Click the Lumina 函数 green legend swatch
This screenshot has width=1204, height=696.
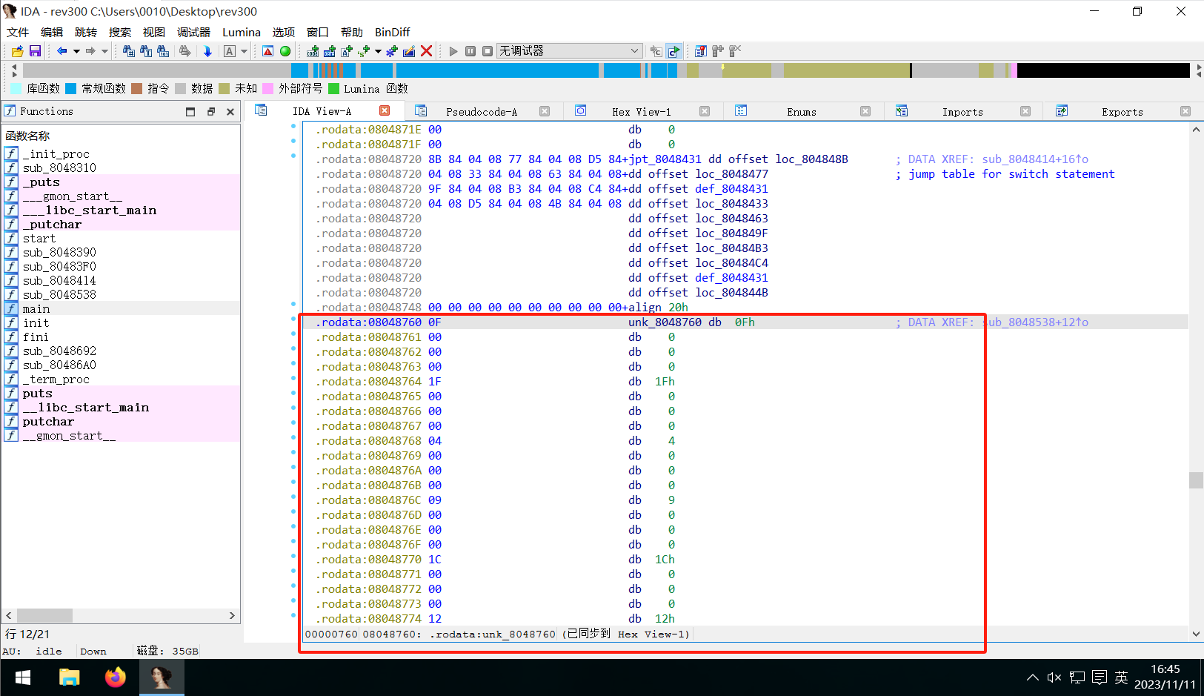coord(333,89)
